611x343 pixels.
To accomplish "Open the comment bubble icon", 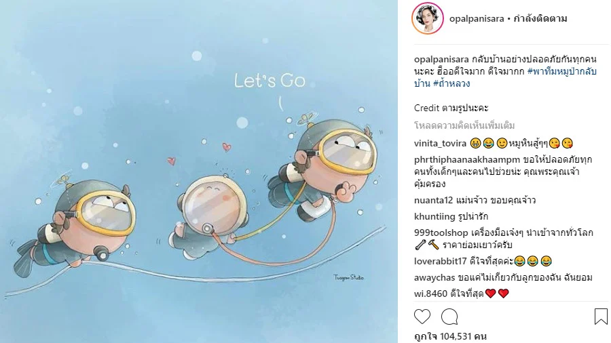I will click(449, 317).
